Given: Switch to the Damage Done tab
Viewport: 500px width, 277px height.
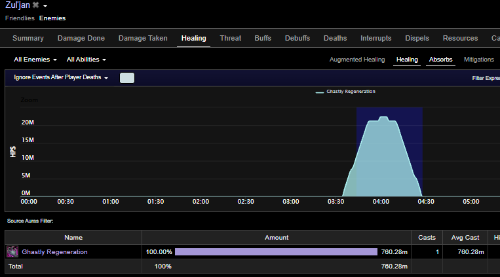Looking at the screenshot, I should [81, 38].
